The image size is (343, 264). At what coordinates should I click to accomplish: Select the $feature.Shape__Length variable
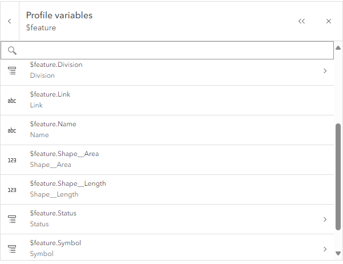click(x=68, y=183)
